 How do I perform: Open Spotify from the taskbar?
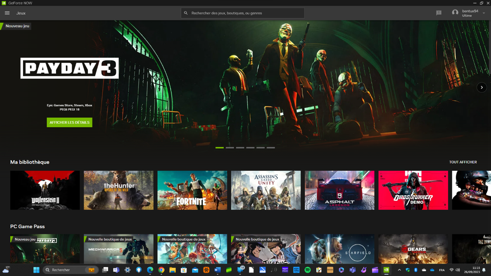pos(307,270)
